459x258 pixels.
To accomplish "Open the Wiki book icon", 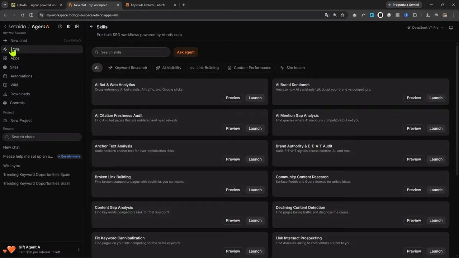I will click(x=5, y=85).
